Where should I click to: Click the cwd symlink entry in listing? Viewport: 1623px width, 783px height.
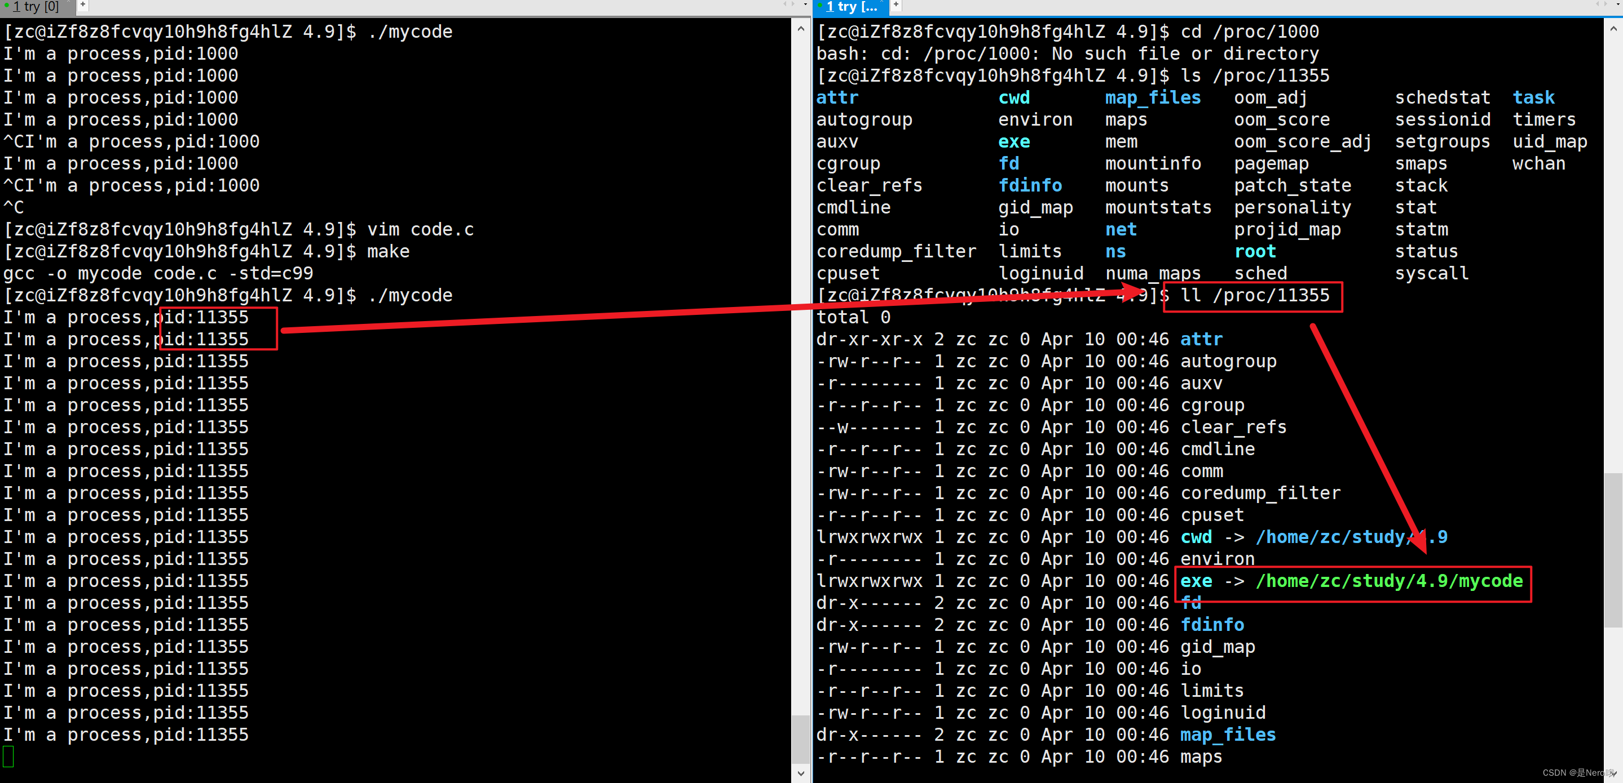click(x=1195, y=537)
